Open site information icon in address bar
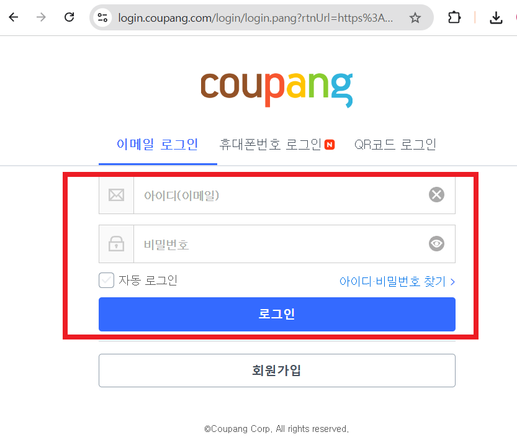 click(x=102, y=17)
